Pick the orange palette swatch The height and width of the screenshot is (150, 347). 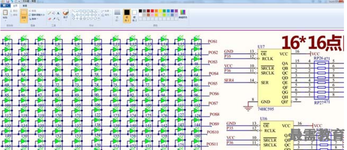point(156,11)
